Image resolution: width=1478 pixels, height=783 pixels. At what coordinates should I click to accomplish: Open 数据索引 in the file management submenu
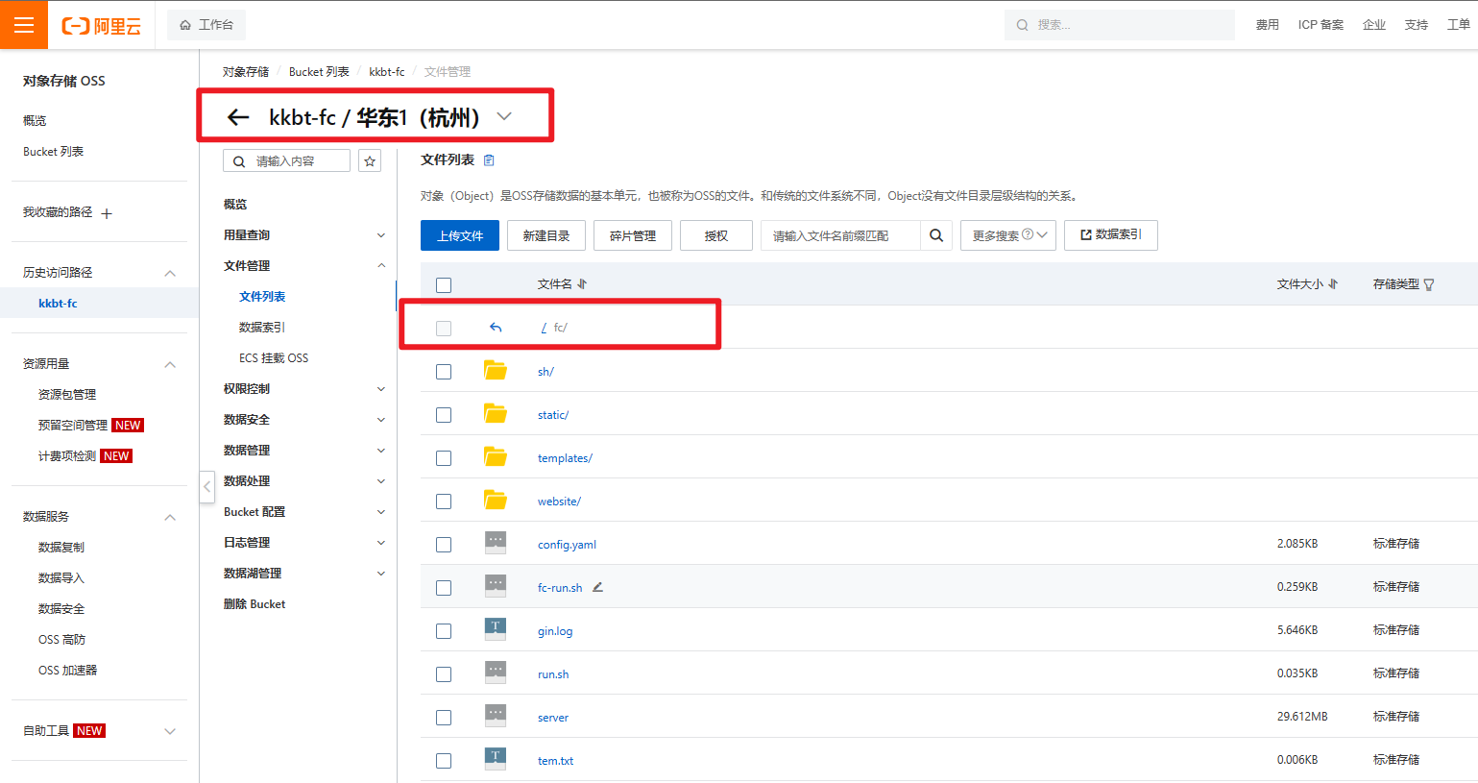click(x=262, y=328)
